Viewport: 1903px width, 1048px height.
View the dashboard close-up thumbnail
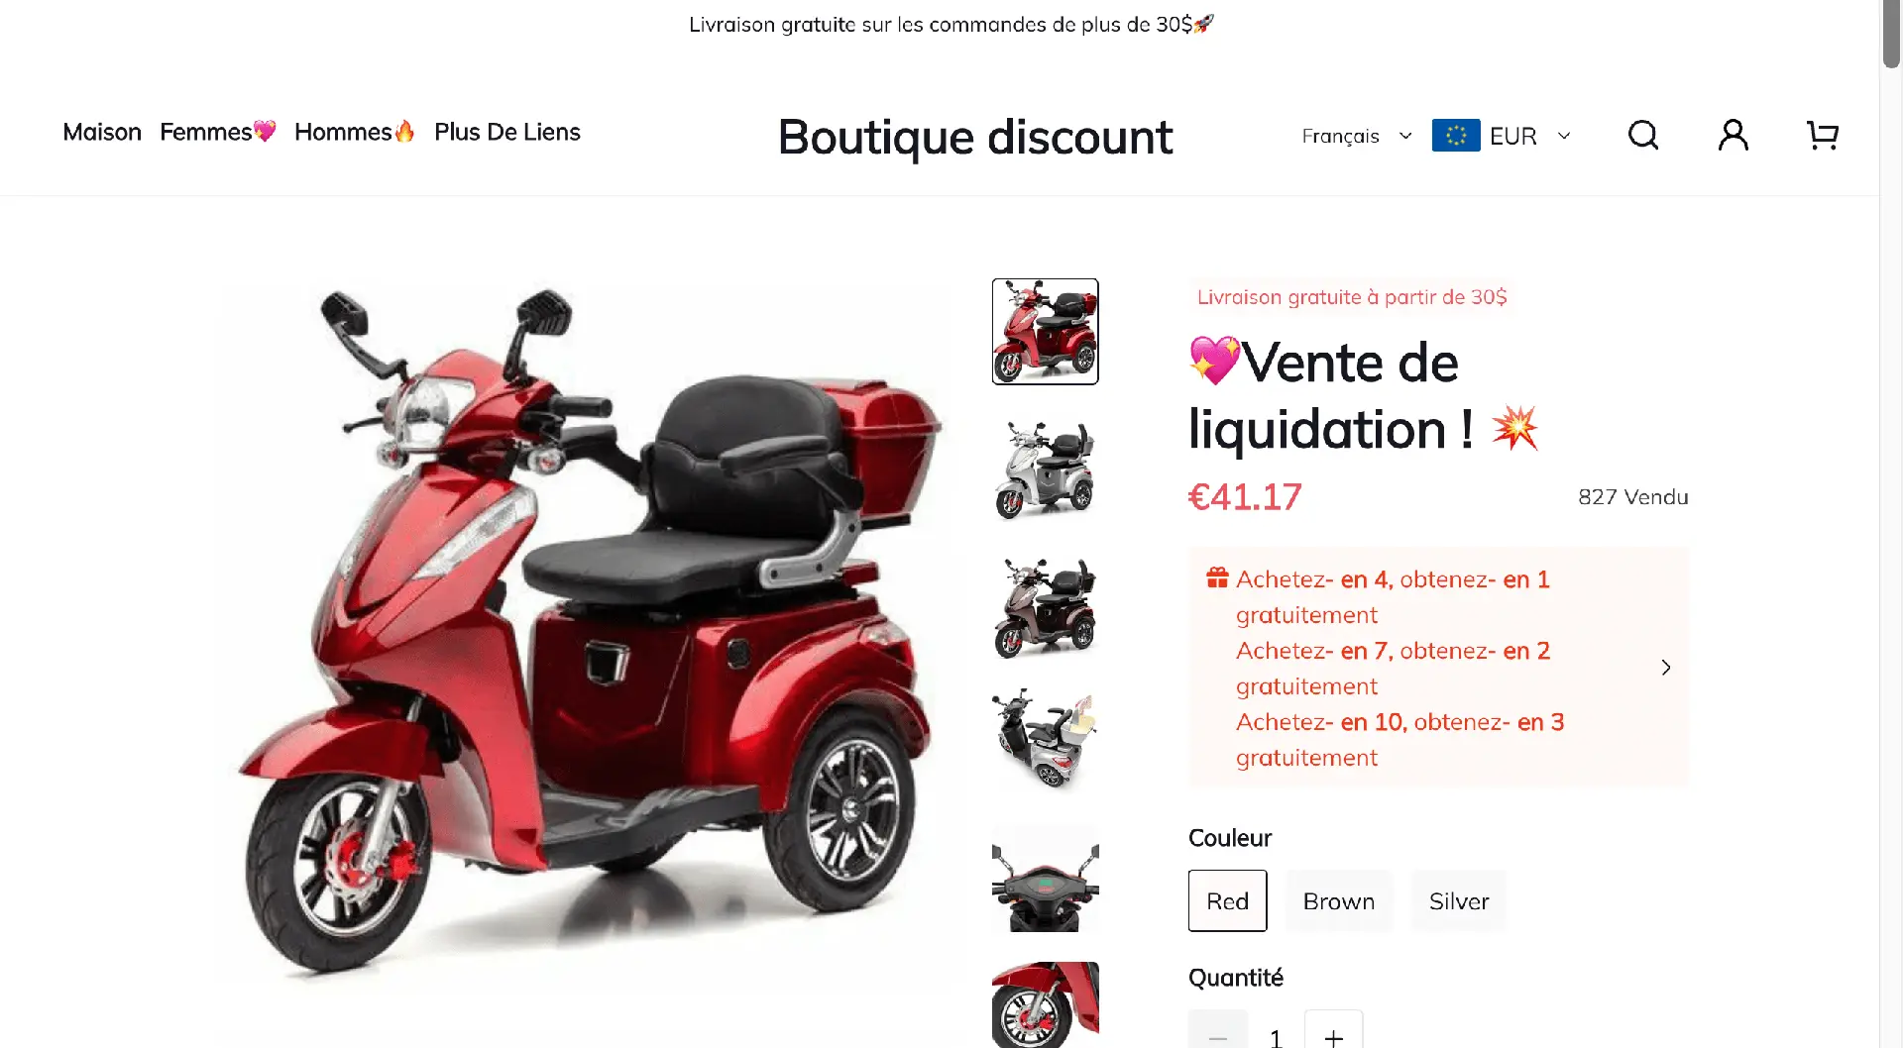click(x=1045, y=880)
